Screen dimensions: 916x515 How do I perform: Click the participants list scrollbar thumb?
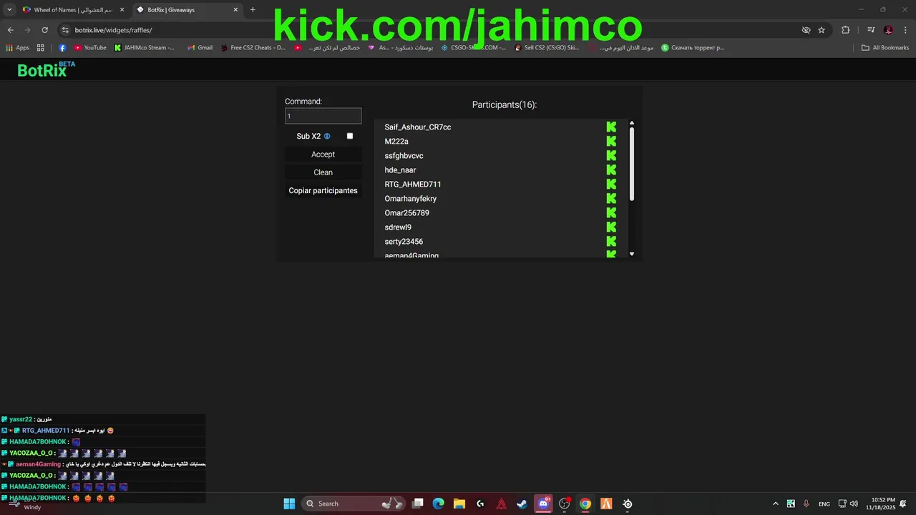click(632, 165)
